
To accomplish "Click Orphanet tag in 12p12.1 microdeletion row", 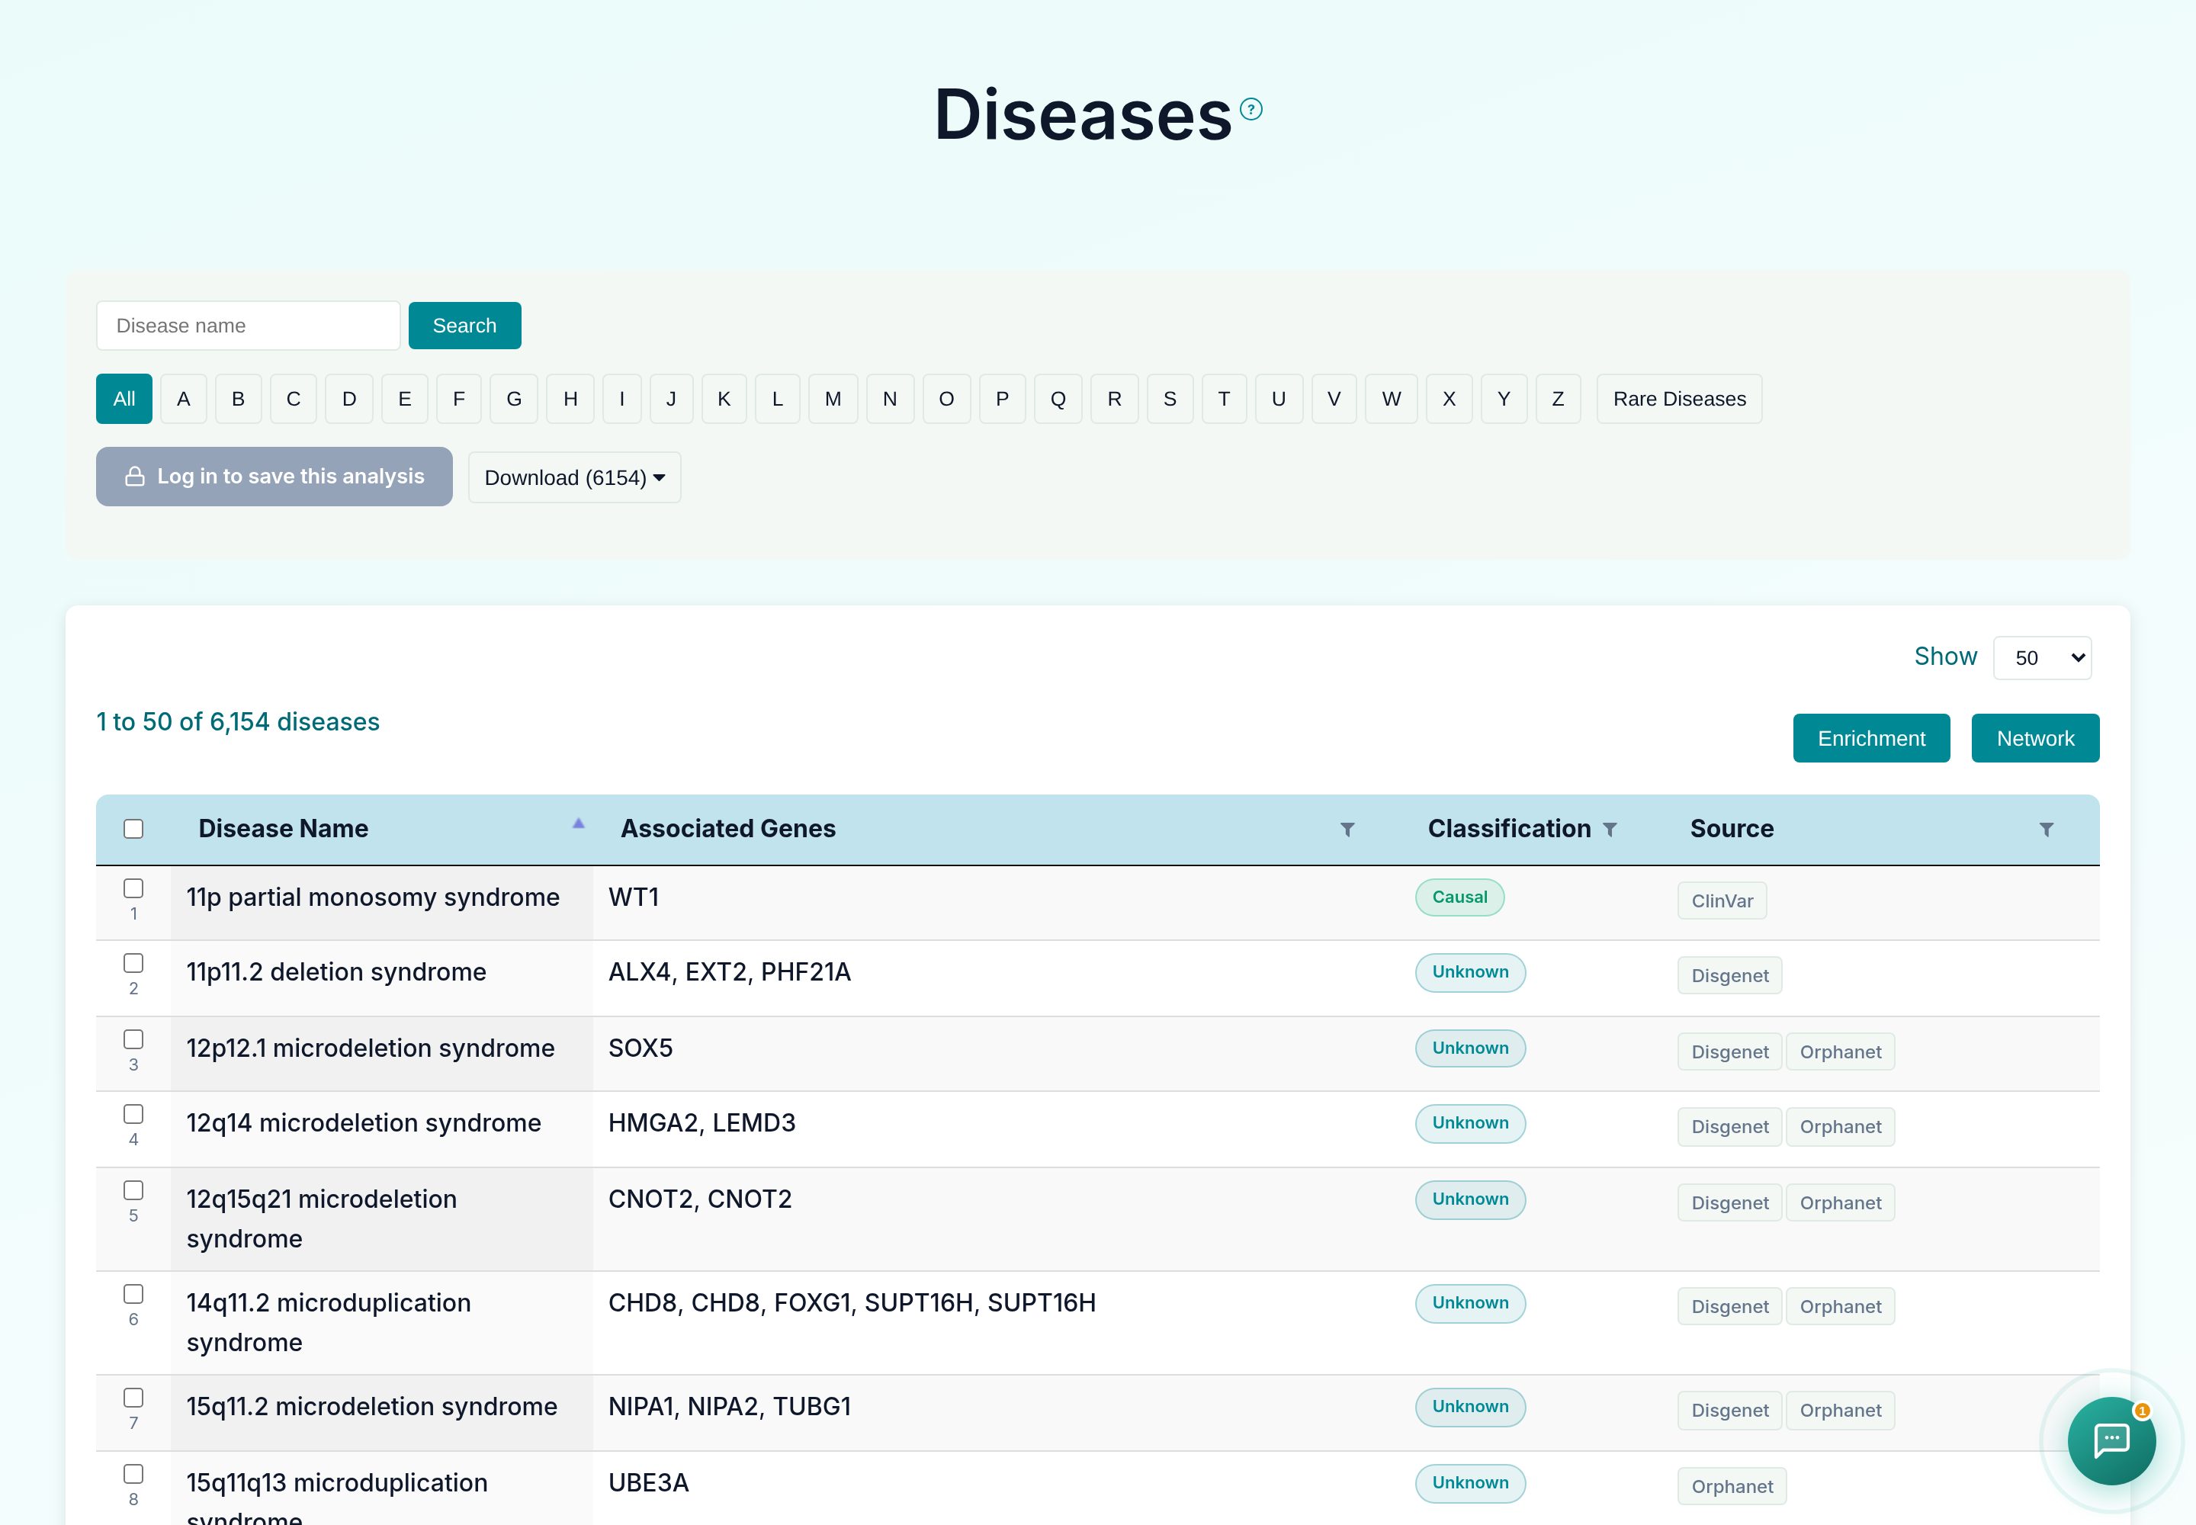I will 1841,1051.
